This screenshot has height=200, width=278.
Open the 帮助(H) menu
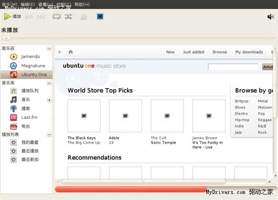click(x=82, y=4)
